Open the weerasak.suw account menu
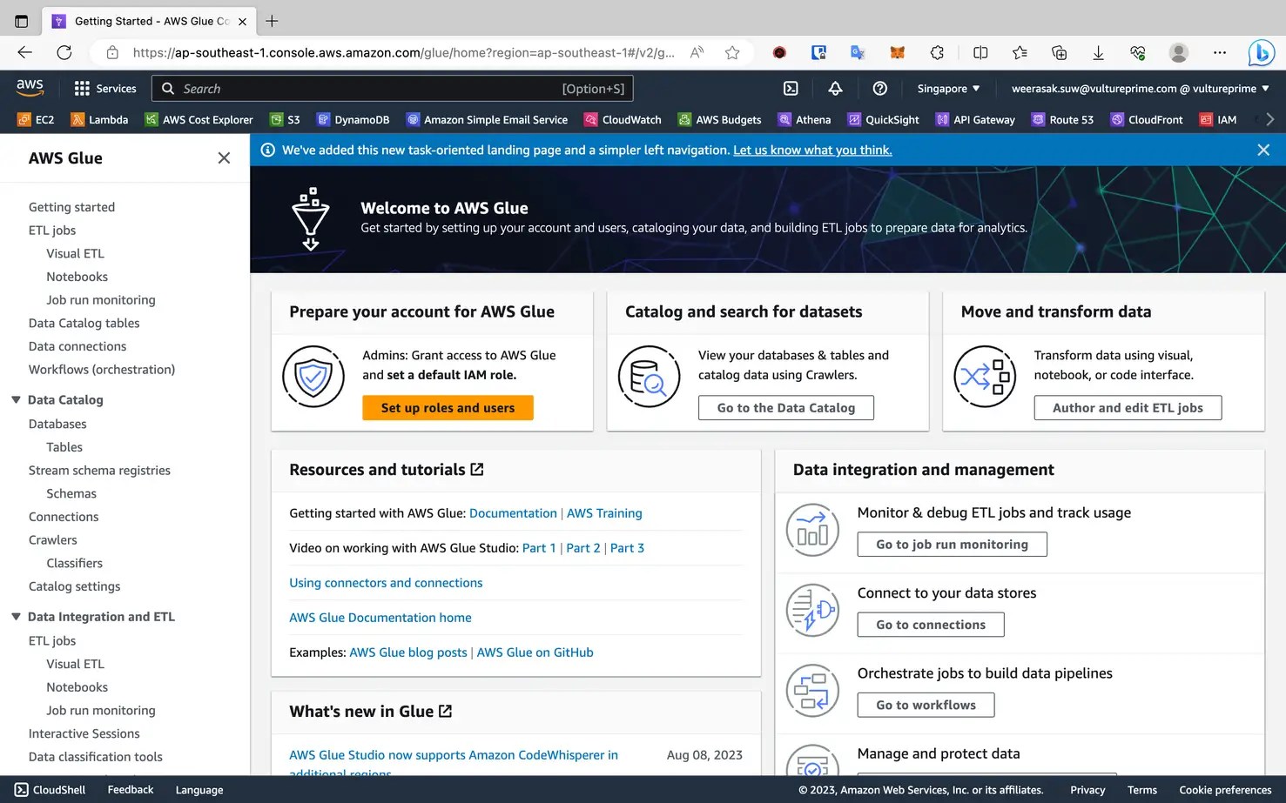The image size is (1286, 803). pyautogui.click(x=1140, y=89)
